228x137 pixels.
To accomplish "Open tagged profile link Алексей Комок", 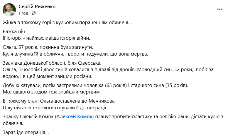I will [x=75, y=116].
